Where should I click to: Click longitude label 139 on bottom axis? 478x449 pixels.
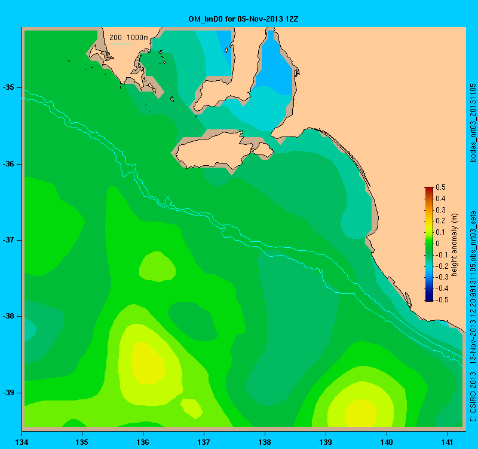coord(326,442)
